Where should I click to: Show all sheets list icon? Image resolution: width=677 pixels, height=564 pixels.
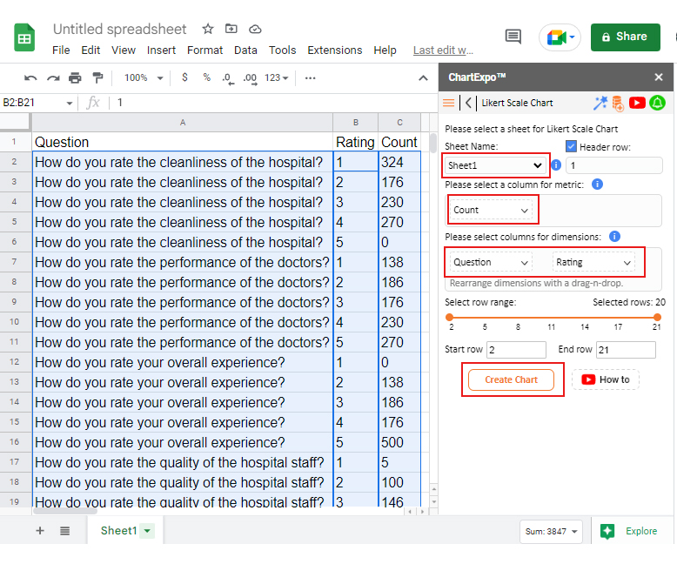(64, 530)
